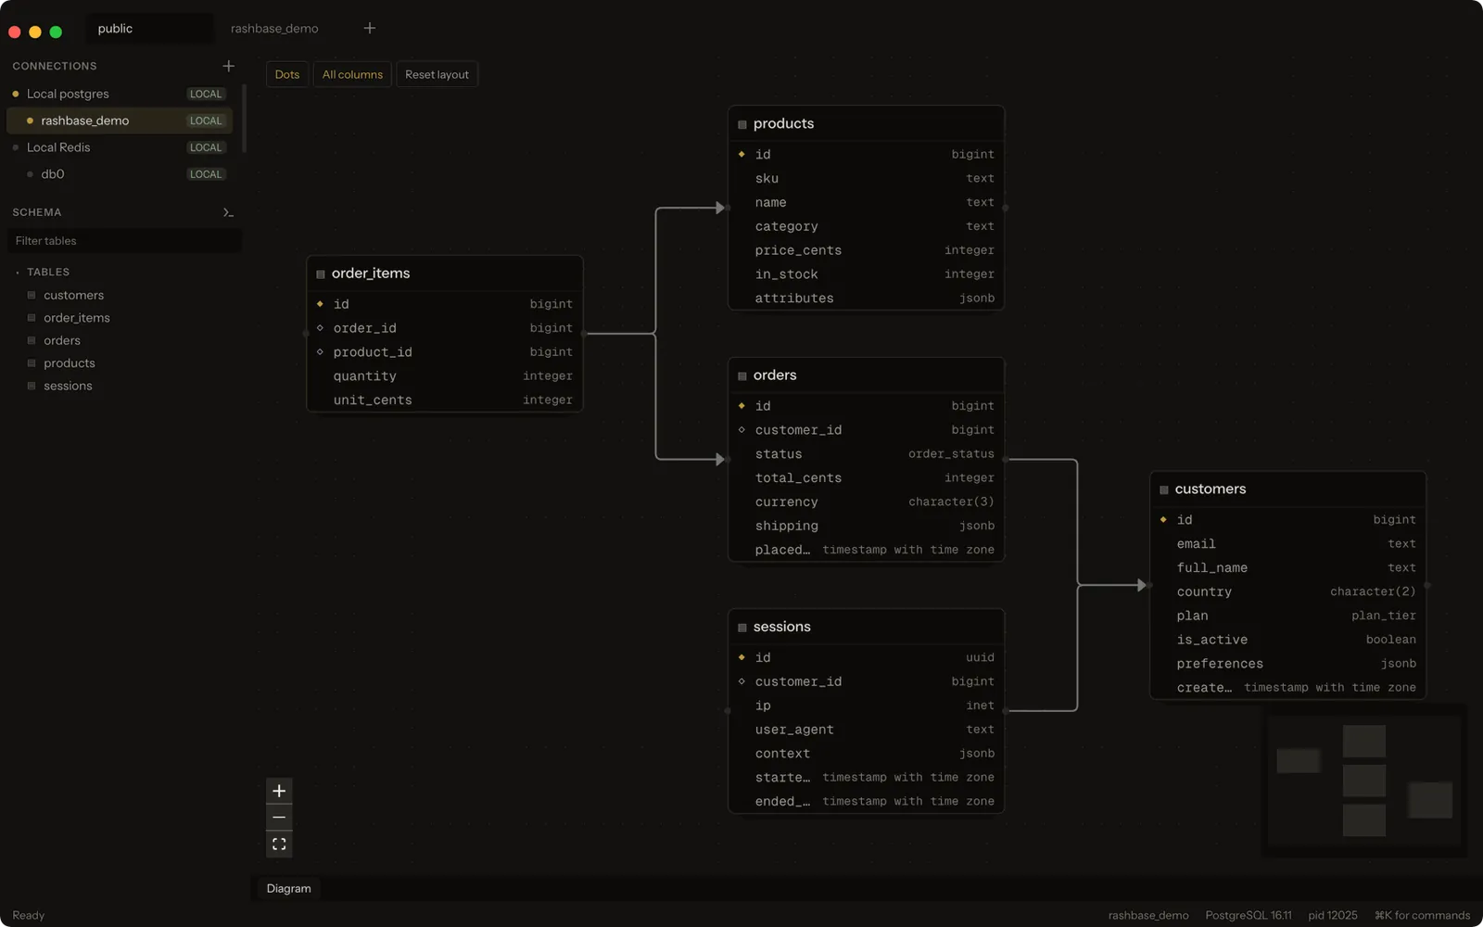This screenshot has height=927, width=1483.
Task: Click foreign key icon of product_id
Action: point(320,351)
